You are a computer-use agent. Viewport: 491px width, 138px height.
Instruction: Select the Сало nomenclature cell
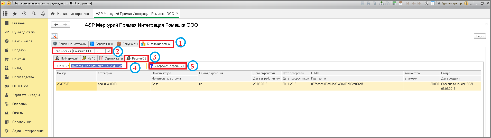pos(174,84)
